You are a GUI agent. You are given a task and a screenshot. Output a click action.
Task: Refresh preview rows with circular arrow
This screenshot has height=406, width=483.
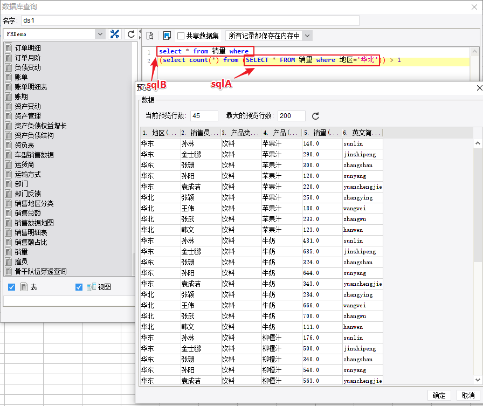pyautogui.click(x=316, y=116)
